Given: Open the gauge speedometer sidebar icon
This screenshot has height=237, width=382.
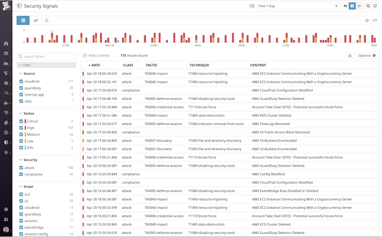Looking at the screenshot, I should (x=6, y=93).
